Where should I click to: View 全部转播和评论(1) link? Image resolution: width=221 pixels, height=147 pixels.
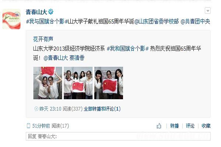pos(102,109)
